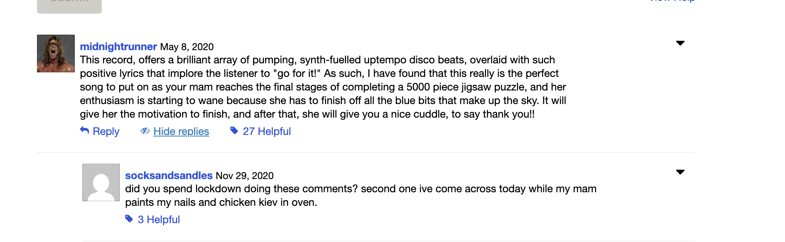Open midnightrunner's wrestler avatar image

click(56, 54)
